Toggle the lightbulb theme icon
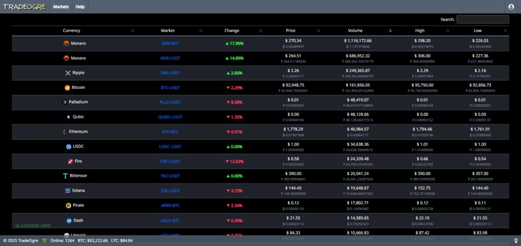Image resolution: width=521 pixels, height=246 pixels. tap(516, 240)
